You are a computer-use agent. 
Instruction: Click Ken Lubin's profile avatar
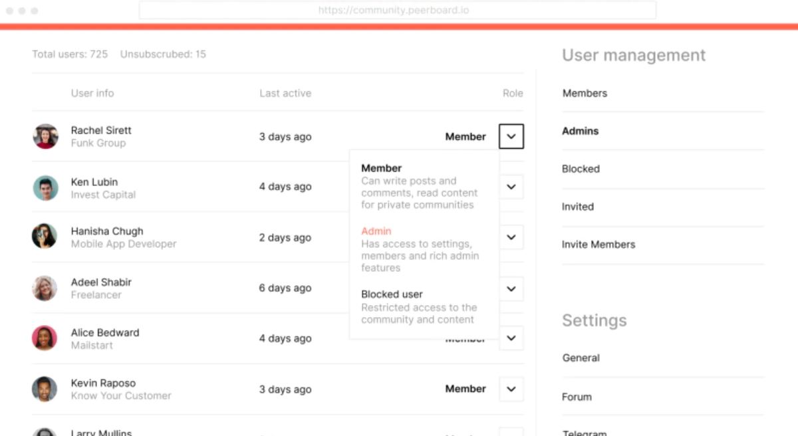46,187
